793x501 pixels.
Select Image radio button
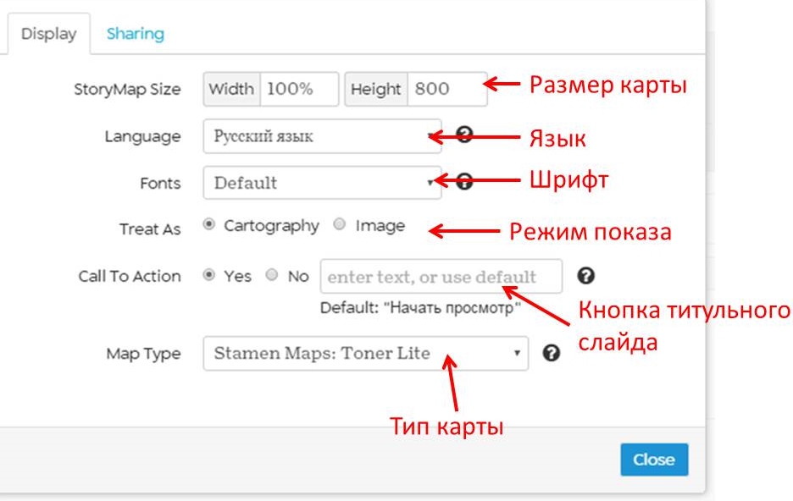[x=340, y=224]
